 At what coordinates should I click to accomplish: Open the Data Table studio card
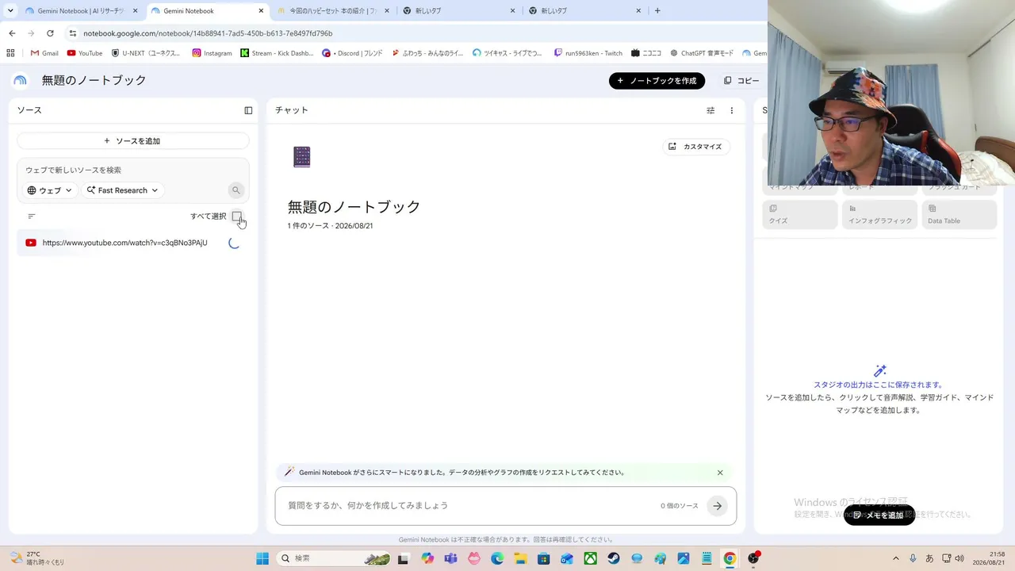coord(958,215)
